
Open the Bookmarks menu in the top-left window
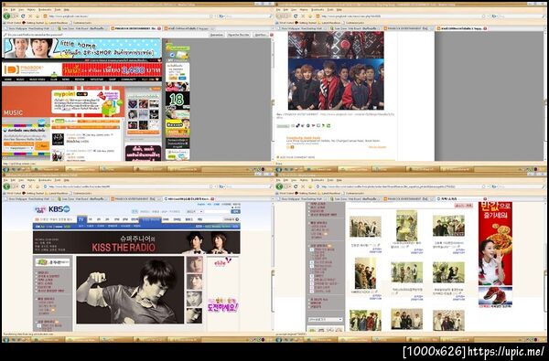[x=45, y=9]
